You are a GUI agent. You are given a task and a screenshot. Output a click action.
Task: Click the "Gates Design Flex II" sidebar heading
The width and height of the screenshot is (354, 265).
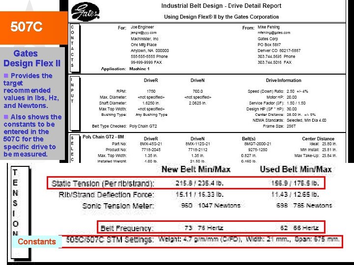(x=32, y=58)
